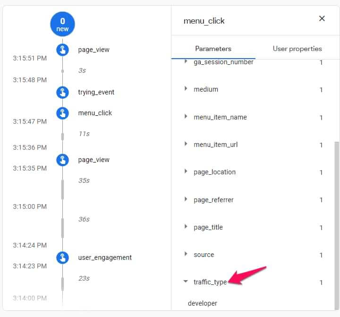Click the second page_view event icon

[62, 160]
